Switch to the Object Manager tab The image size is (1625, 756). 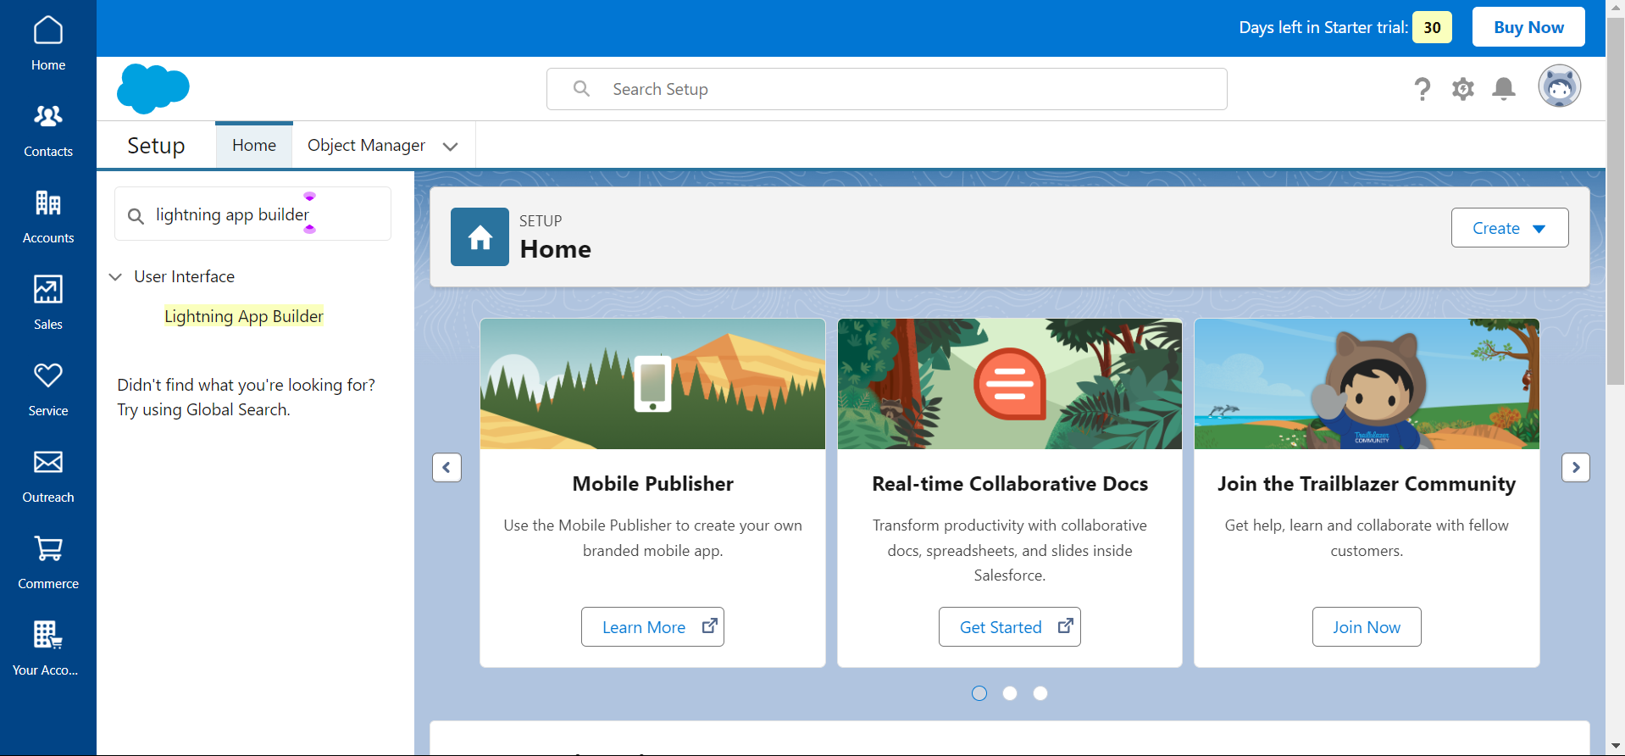[366, 145]
